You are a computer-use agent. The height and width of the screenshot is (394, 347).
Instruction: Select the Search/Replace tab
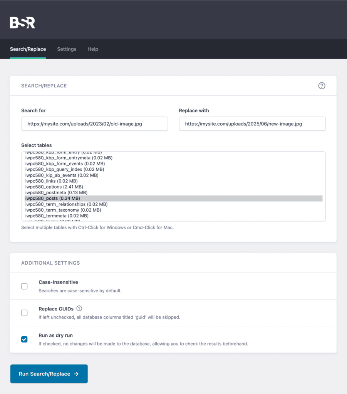tap(28, 49)
